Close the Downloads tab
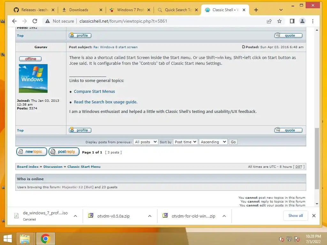This screenshot has width=327, height=245. point(101,10)
